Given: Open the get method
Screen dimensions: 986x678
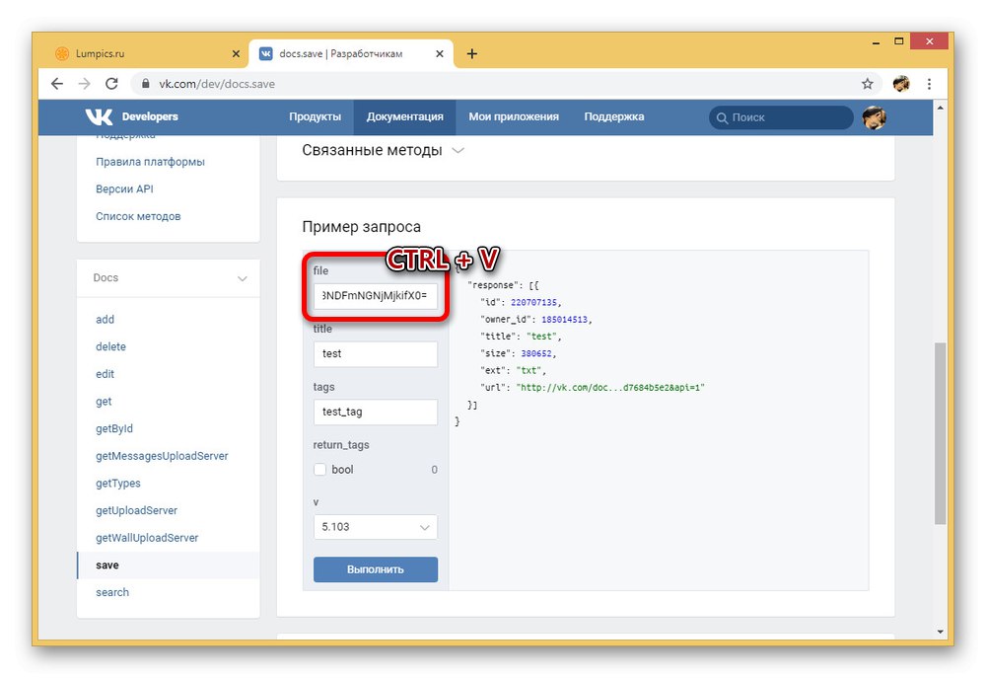Looking at the screenshot, I should 104,402.
